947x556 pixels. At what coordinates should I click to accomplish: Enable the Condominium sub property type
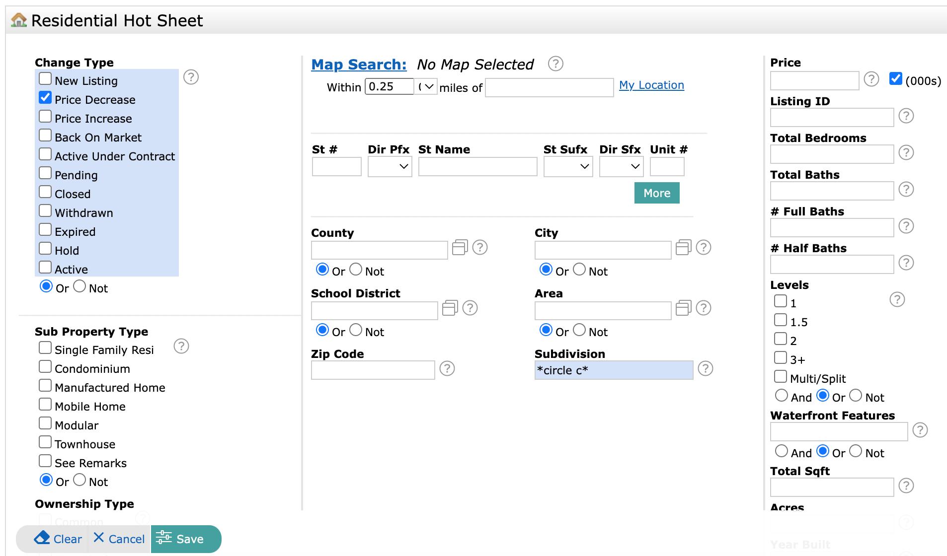point(45,367)
